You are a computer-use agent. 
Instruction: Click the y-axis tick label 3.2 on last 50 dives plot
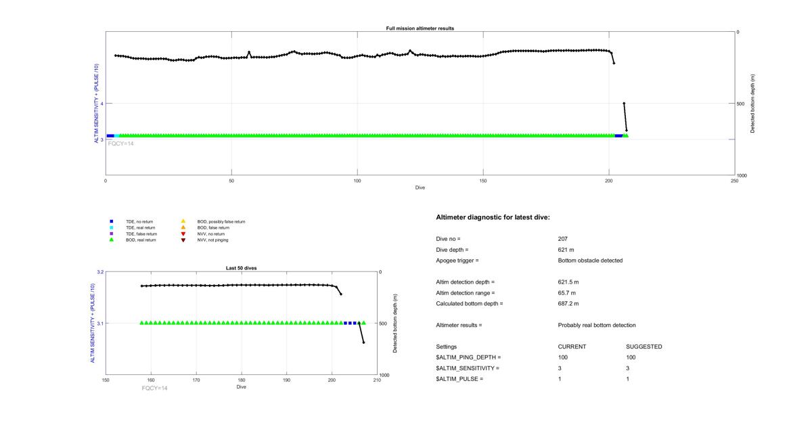pos(100,271)
